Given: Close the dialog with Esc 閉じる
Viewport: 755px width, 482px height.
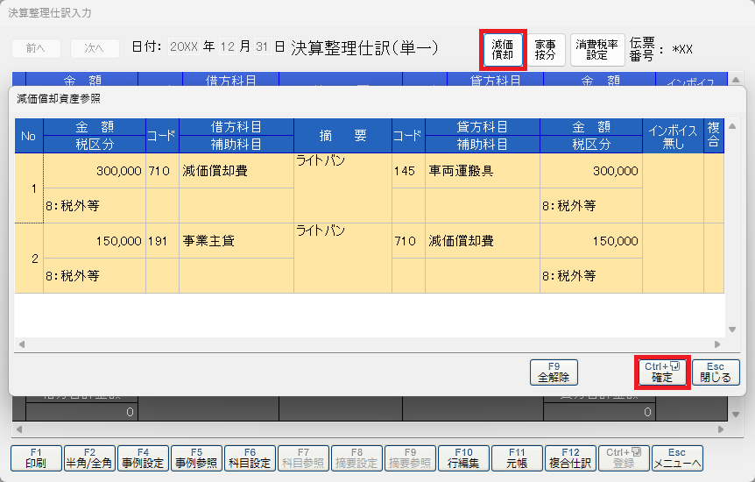Looking at the screenshot, I should point(715,372).
